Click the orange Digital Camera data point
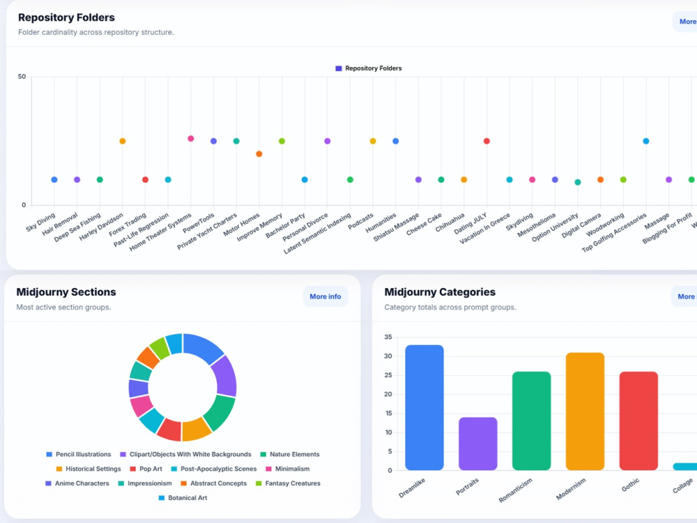 click(x=601, y=180)
